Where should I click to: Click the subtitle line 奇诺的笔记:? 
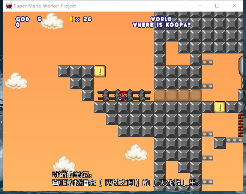72,175
